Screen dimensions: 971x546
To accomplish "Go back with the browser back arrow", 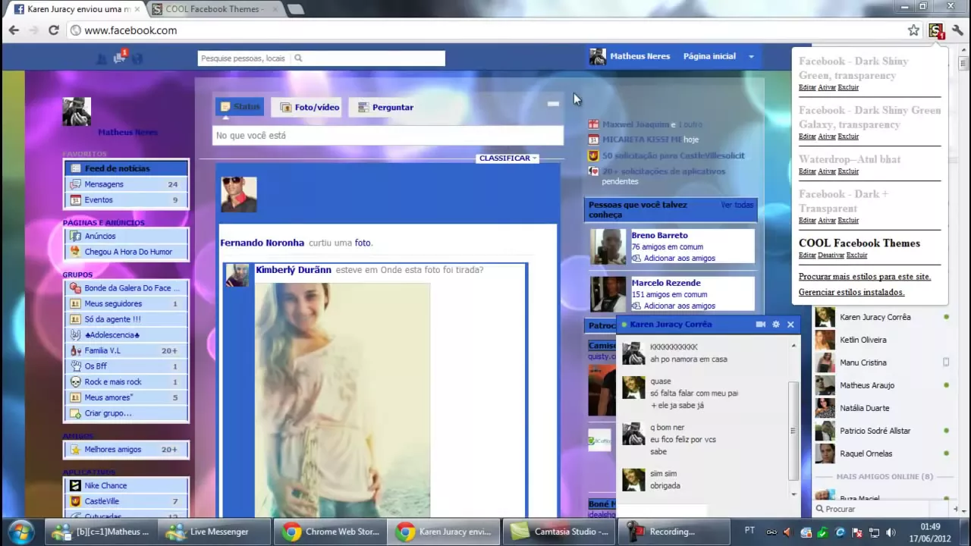I will pyautogui.click(x=14, y=30).
